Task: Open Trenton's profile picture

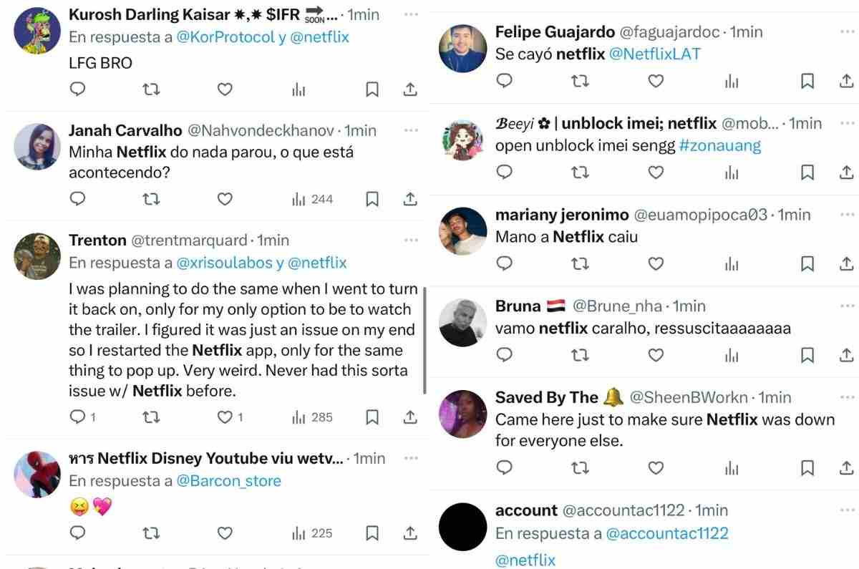Action: [x=37, y=255]
